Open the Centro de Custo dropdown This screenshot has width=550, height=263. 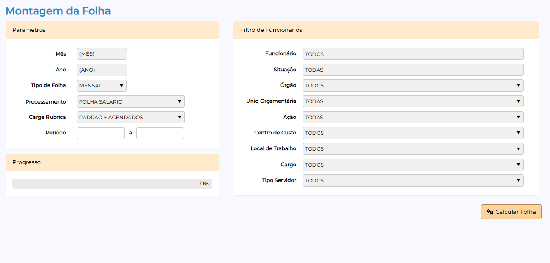tap(412, 133)
